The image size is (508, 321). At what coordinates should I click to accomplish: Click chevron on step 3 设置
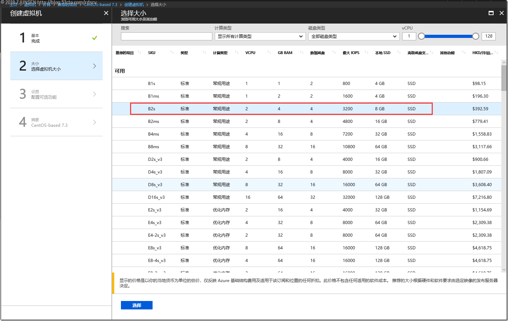point(95,94)
